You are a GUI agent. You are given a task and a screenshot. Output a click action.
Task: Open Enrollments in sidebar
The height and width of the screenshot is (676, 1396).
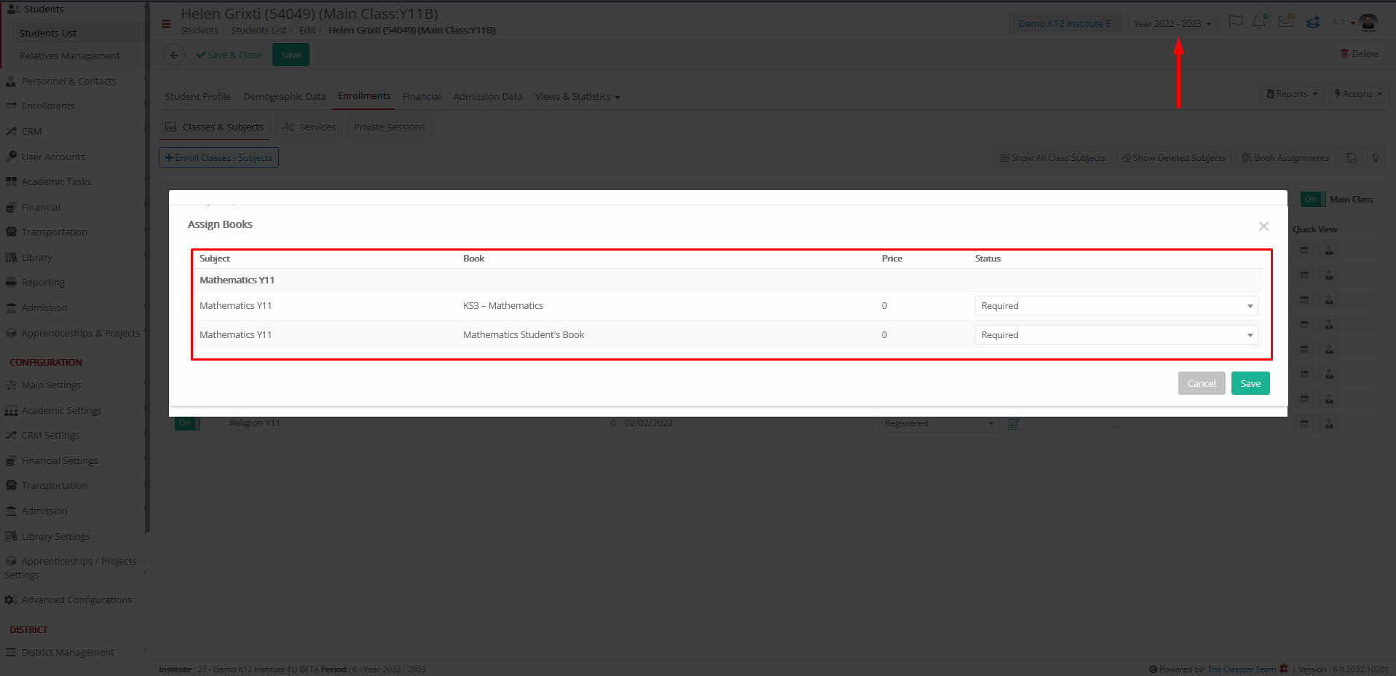(48, 106)
